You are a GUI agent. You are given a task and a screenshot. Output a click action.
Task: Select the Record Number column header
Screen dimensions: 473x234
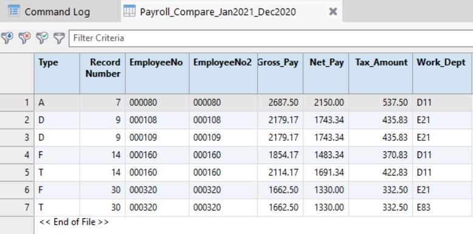[103, 74]
